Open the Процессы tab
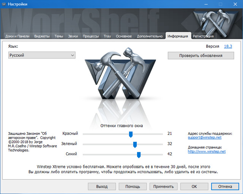243x194 pixels. 91,36
